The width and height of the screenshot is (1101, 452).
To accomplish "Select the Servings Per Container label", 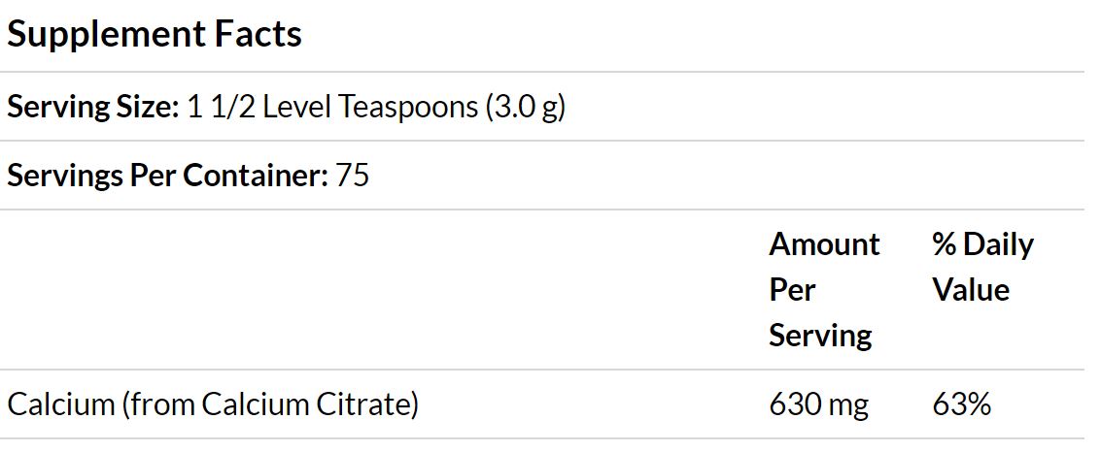I will pos(168,176).
